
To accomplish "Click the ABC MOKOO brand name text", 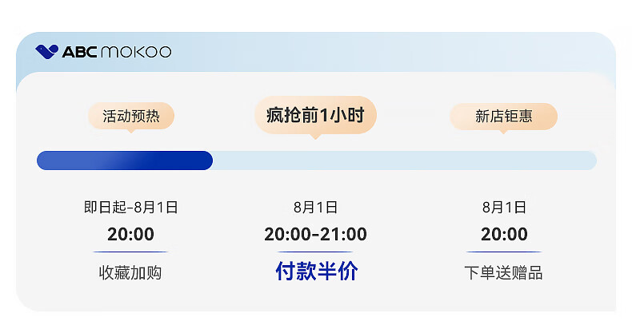I will click(x=117, y=52).
